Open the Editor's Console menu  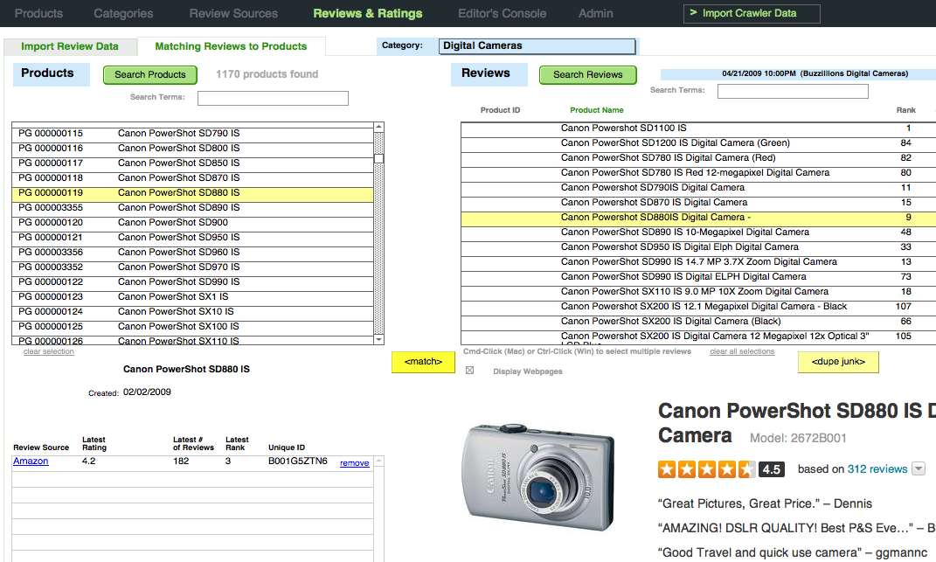[x=502, y=13]
